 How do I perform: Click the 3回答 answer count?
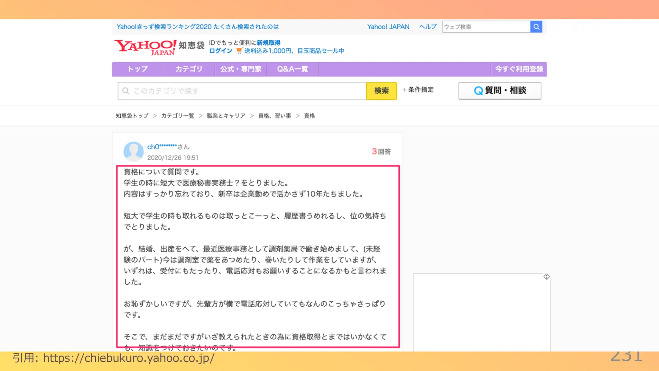[381, 151]
